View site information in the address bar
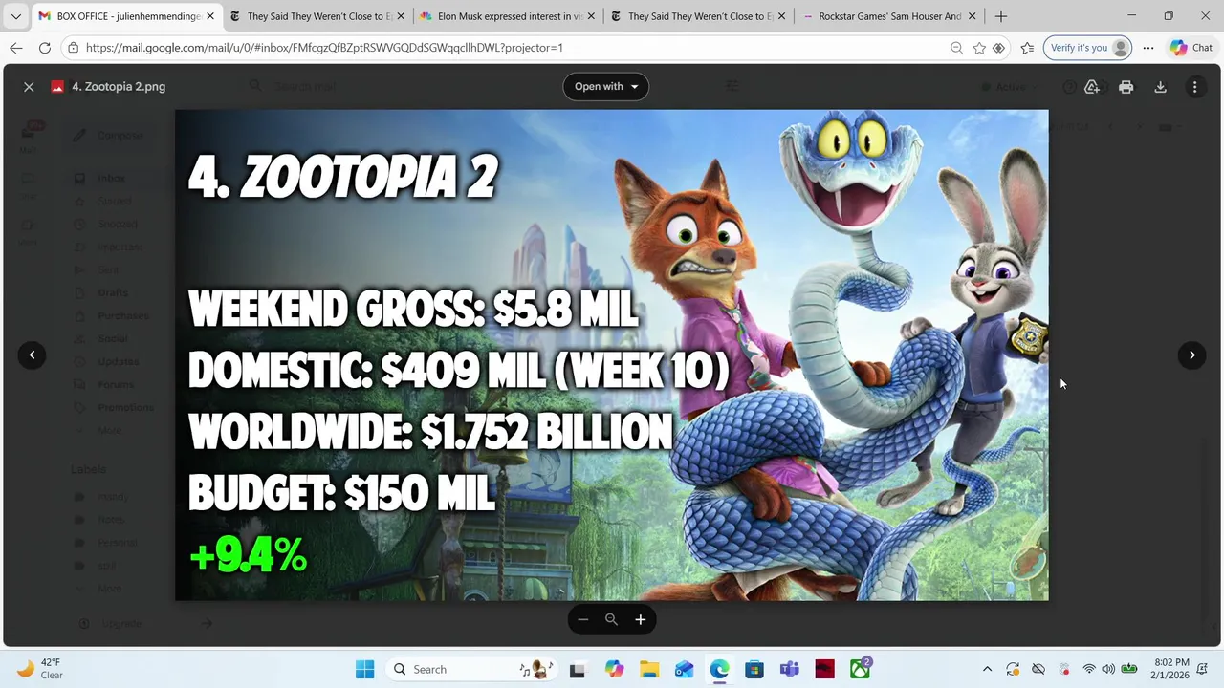This screenshot has width=1224, height=688. tap(74, 48)
